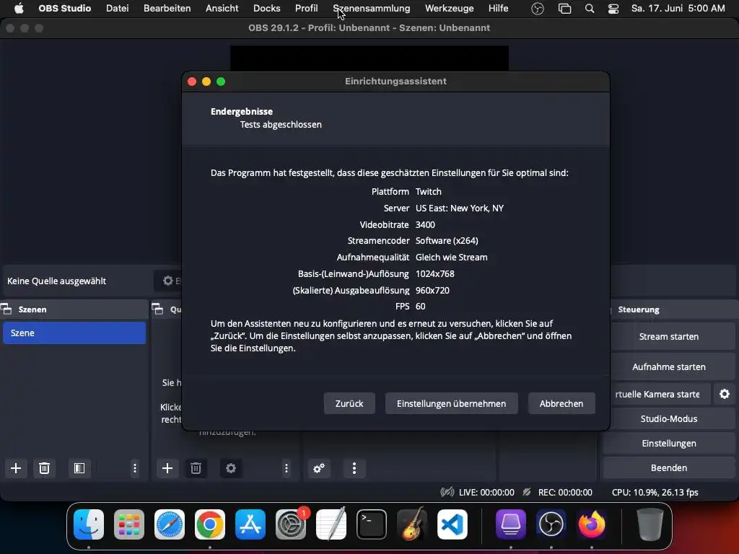Pop out the Szenen dock icon
The image size is (739, 554).
(x=6, y=309)
